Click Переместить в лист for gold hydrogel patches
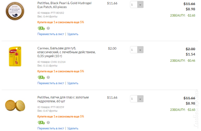This screenshot has height=131, width=201. tap(51, 128)
